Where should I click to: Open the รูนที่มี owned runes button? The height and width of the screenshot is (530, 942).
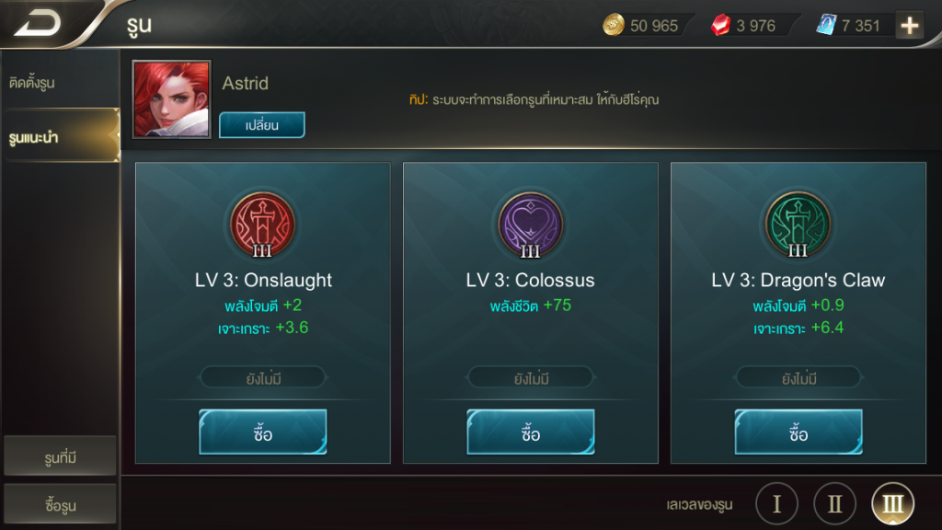pyautogui.click(x=60, y=456)
